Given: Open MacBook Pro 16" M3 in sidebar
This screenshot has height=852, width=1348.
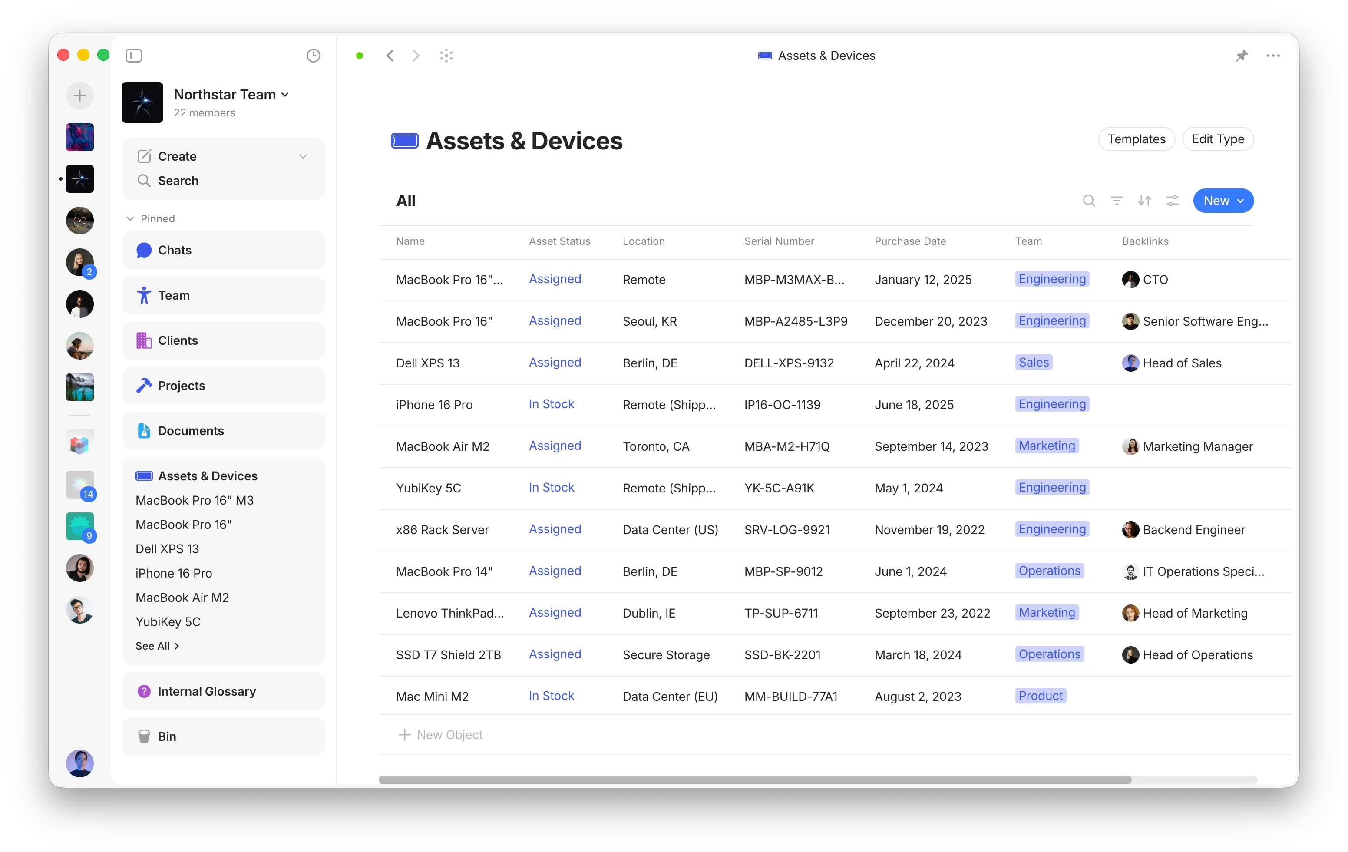Looking at the screenshot, I should tap(194, 500).
